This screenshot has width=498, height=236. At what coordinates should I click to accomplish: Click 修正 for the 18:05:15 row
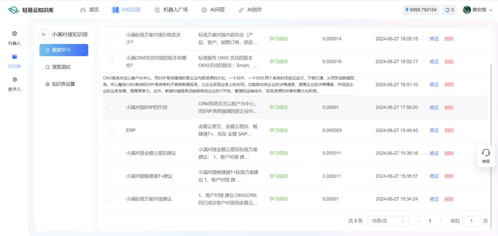click(x=434, y=39)
